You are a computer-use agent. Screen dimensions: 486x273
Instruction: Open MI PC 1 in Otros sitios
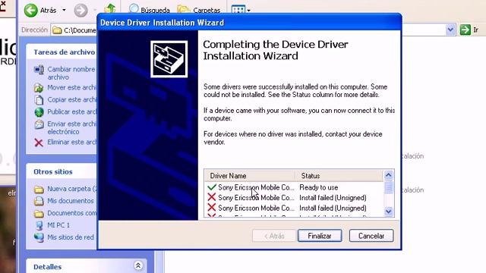(x=58, y=225)
